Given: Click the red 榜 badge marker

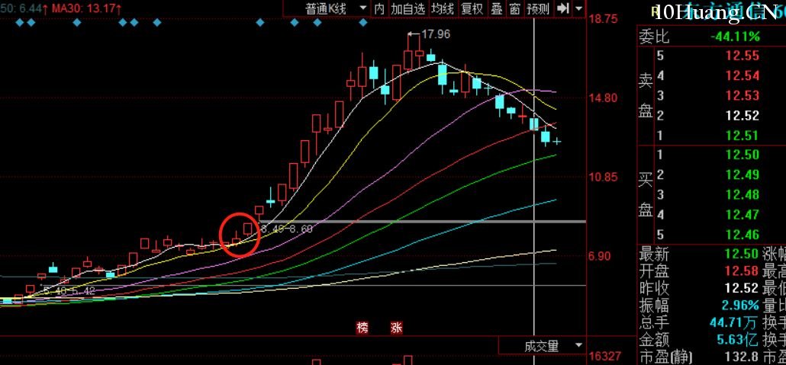Looking at the screenshot, I should coord(362,328).
